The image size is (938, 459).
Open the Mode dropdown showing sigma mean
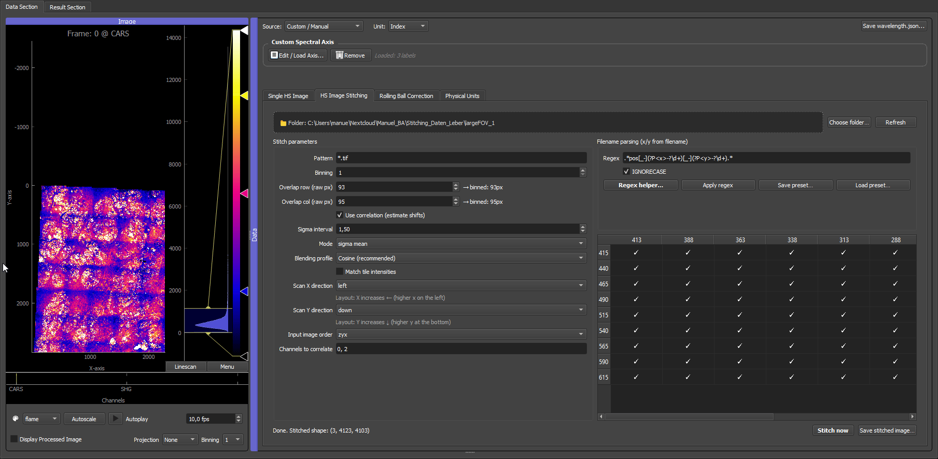point(461,244)
